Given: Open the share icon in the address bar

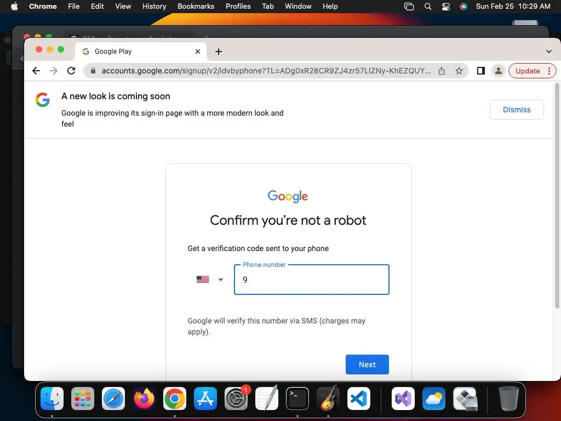Looking at the screenshot, I should [442, 71].
